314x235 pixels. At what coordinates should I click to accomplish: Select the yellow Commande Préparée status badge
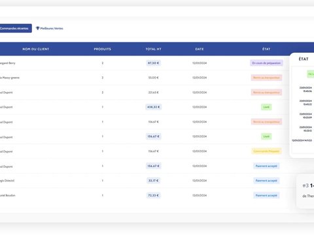tap(266, 151)
